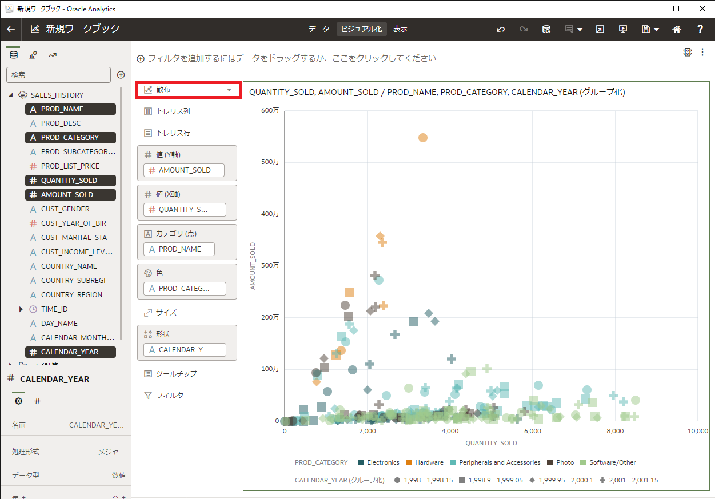The width and height of the screenshot is (715, 499).
Task: Open the export icon in header
Action: (x=600, y=29)
